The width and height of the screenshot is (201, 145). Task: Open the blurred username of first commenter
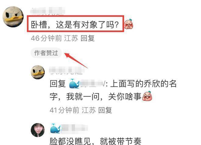pyautogui.click(x=48, y=11)
